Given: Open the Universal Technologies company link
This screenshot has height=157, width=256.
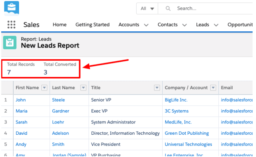Looking at the screenshot, I should 188,144.
